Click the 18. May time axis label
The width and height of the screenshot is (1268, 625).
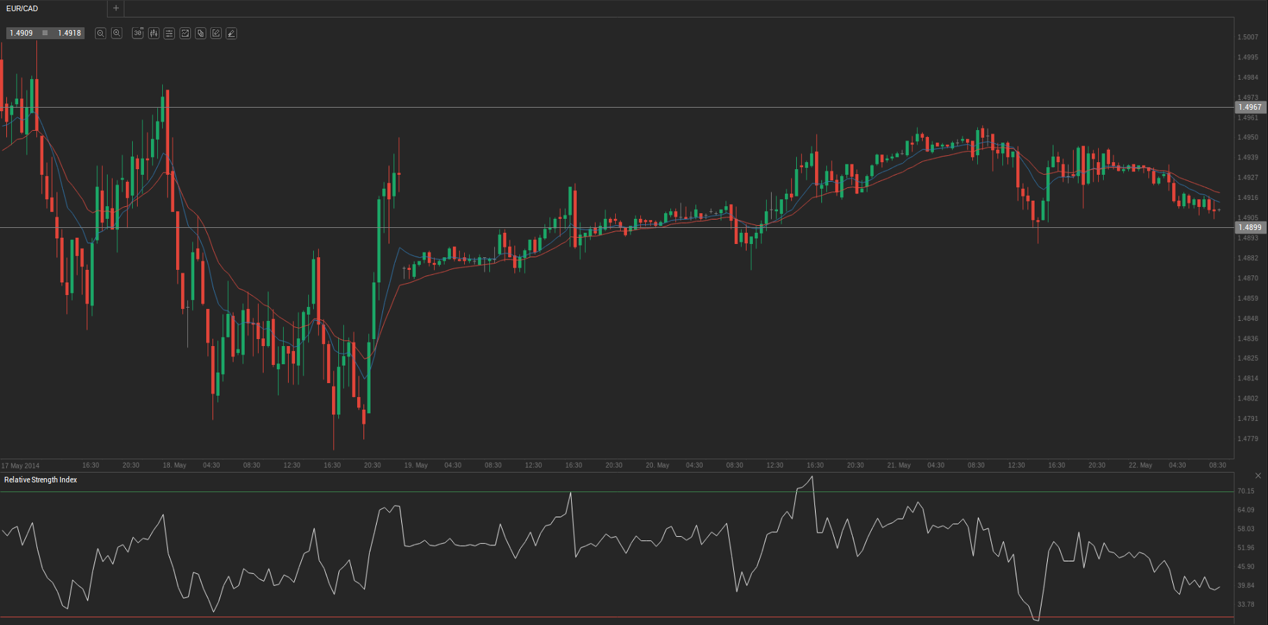click(x=175, y=465)
